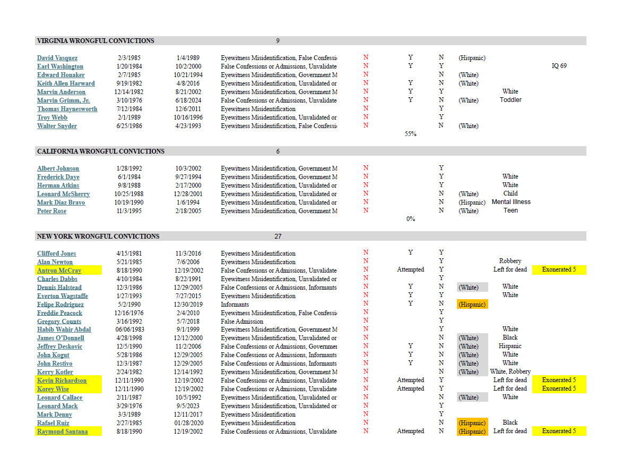Click the Teen cell in Peter Rose row

click(511, 210)
